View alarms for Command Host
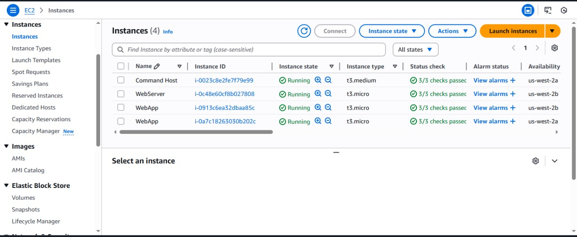Viewport: 577px width, 237px height. point(490,80)
